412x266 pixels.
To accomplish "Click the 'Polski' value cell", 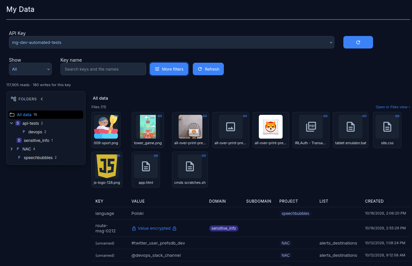I will 137,214.
